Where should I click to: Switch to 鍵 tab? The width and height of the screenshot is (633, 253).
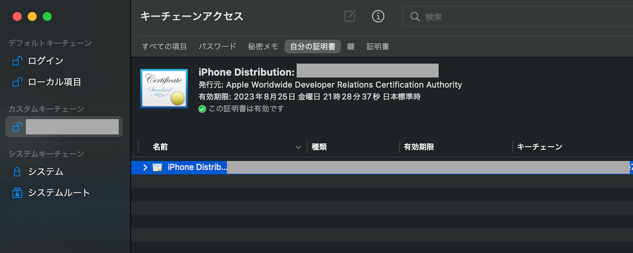351,46
